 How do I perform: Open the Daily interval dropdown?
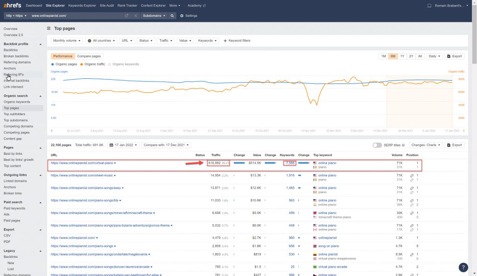[435, 56]
